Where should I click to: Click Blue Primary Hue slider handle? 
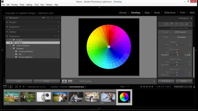[x=177, y=72]
